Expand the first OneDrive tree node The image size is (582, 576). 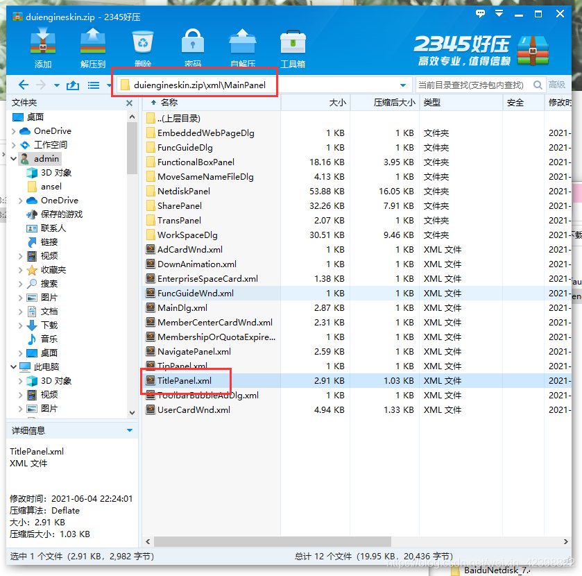click(x=14, y=131)
